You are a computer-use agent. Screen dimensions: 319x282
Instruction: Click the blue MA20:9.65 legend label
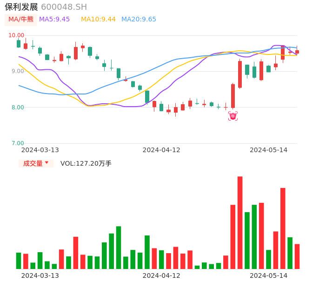[139, 20]
